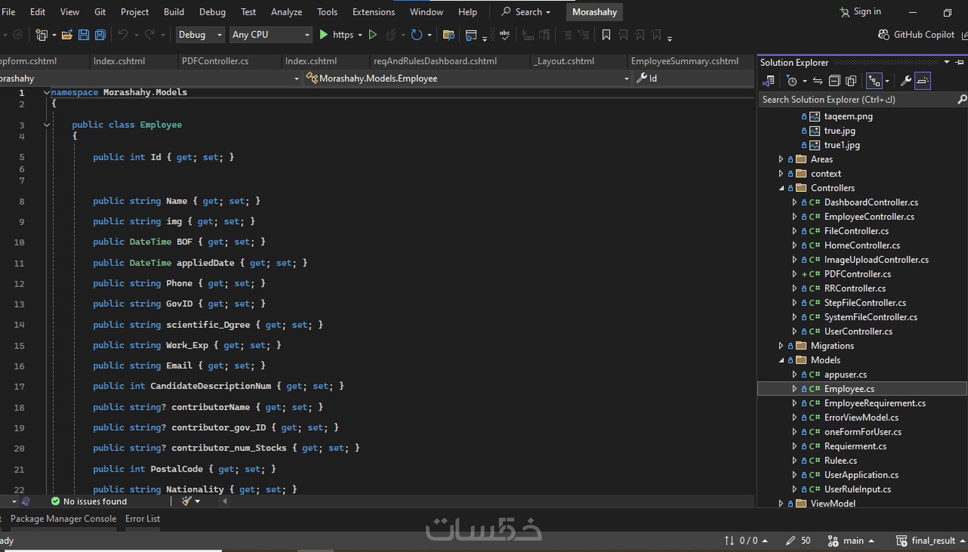Image resolution: width=968 pixels, height=552 pixels.
Task: Click the Search button in title bar
Action: (x=526, y=11)
